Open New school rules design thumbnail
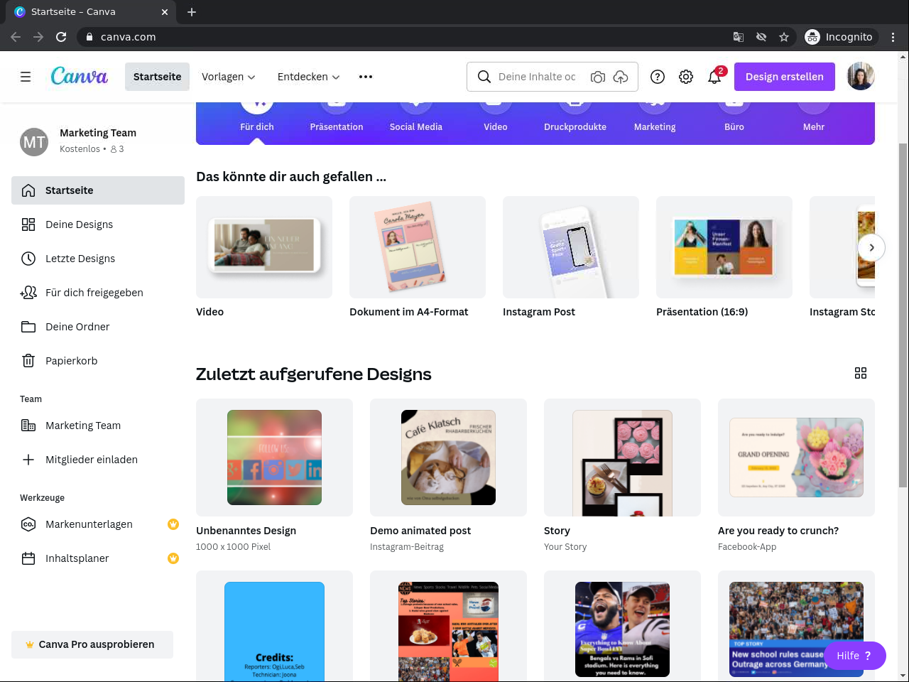 (x=796, y=627)
